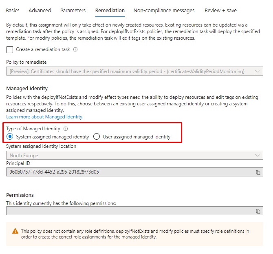Enable the Create a remediation task checkbox

click(x=10, y=50)
